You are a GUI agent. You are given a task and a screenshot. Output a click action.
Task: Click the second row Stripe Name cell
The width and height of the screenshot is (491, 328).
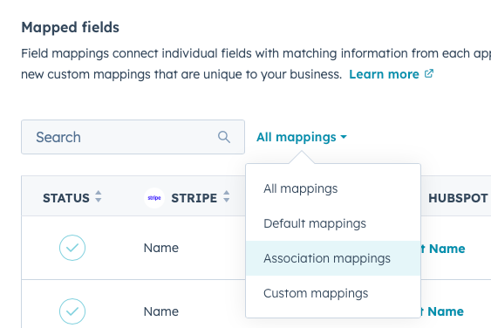click(x=161, y=311)
